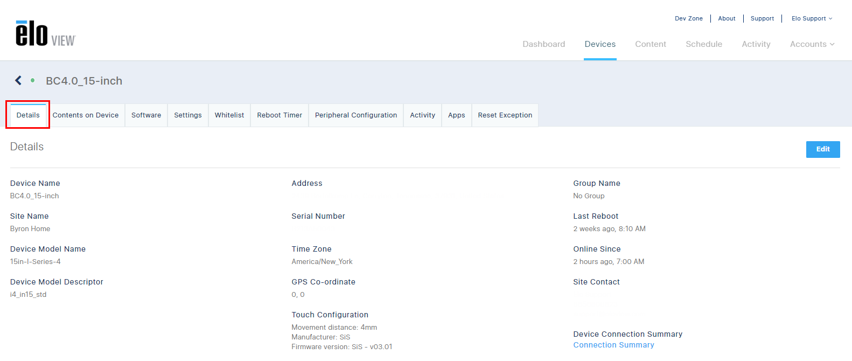Viewport: 852px width, 361px height.
Task: Switch to the Contents on Device tab
Action: [x=86, y=115]
